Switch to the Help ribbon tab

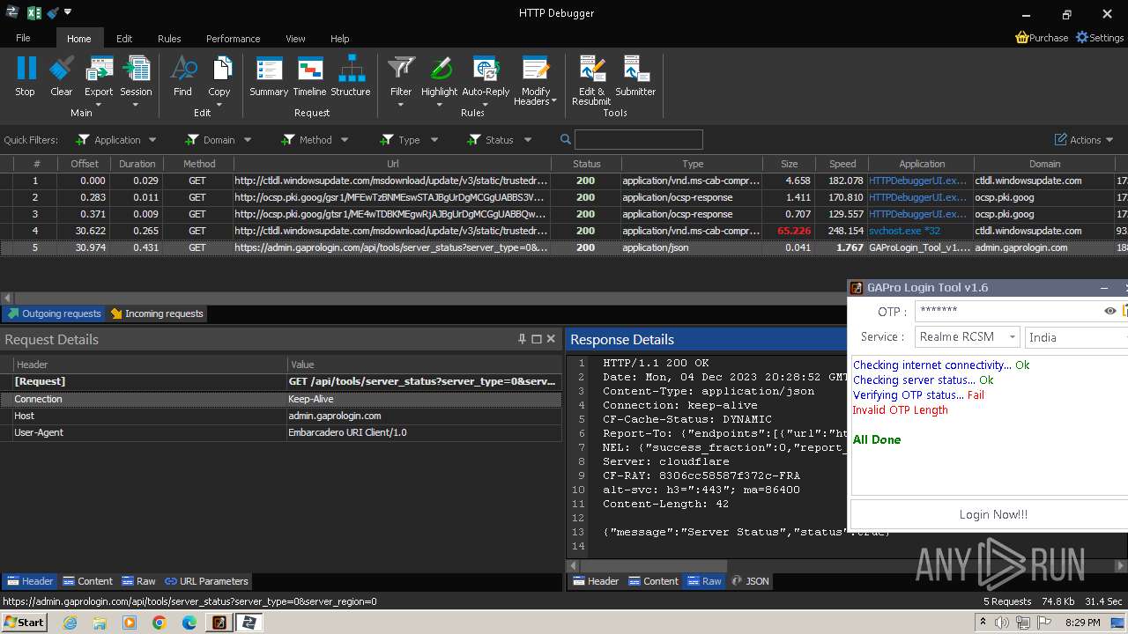point(340,39)
